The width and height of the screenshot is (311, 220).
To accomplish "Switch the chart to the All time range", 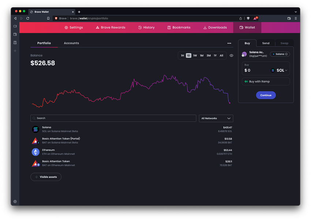I will tap(221, 56).
